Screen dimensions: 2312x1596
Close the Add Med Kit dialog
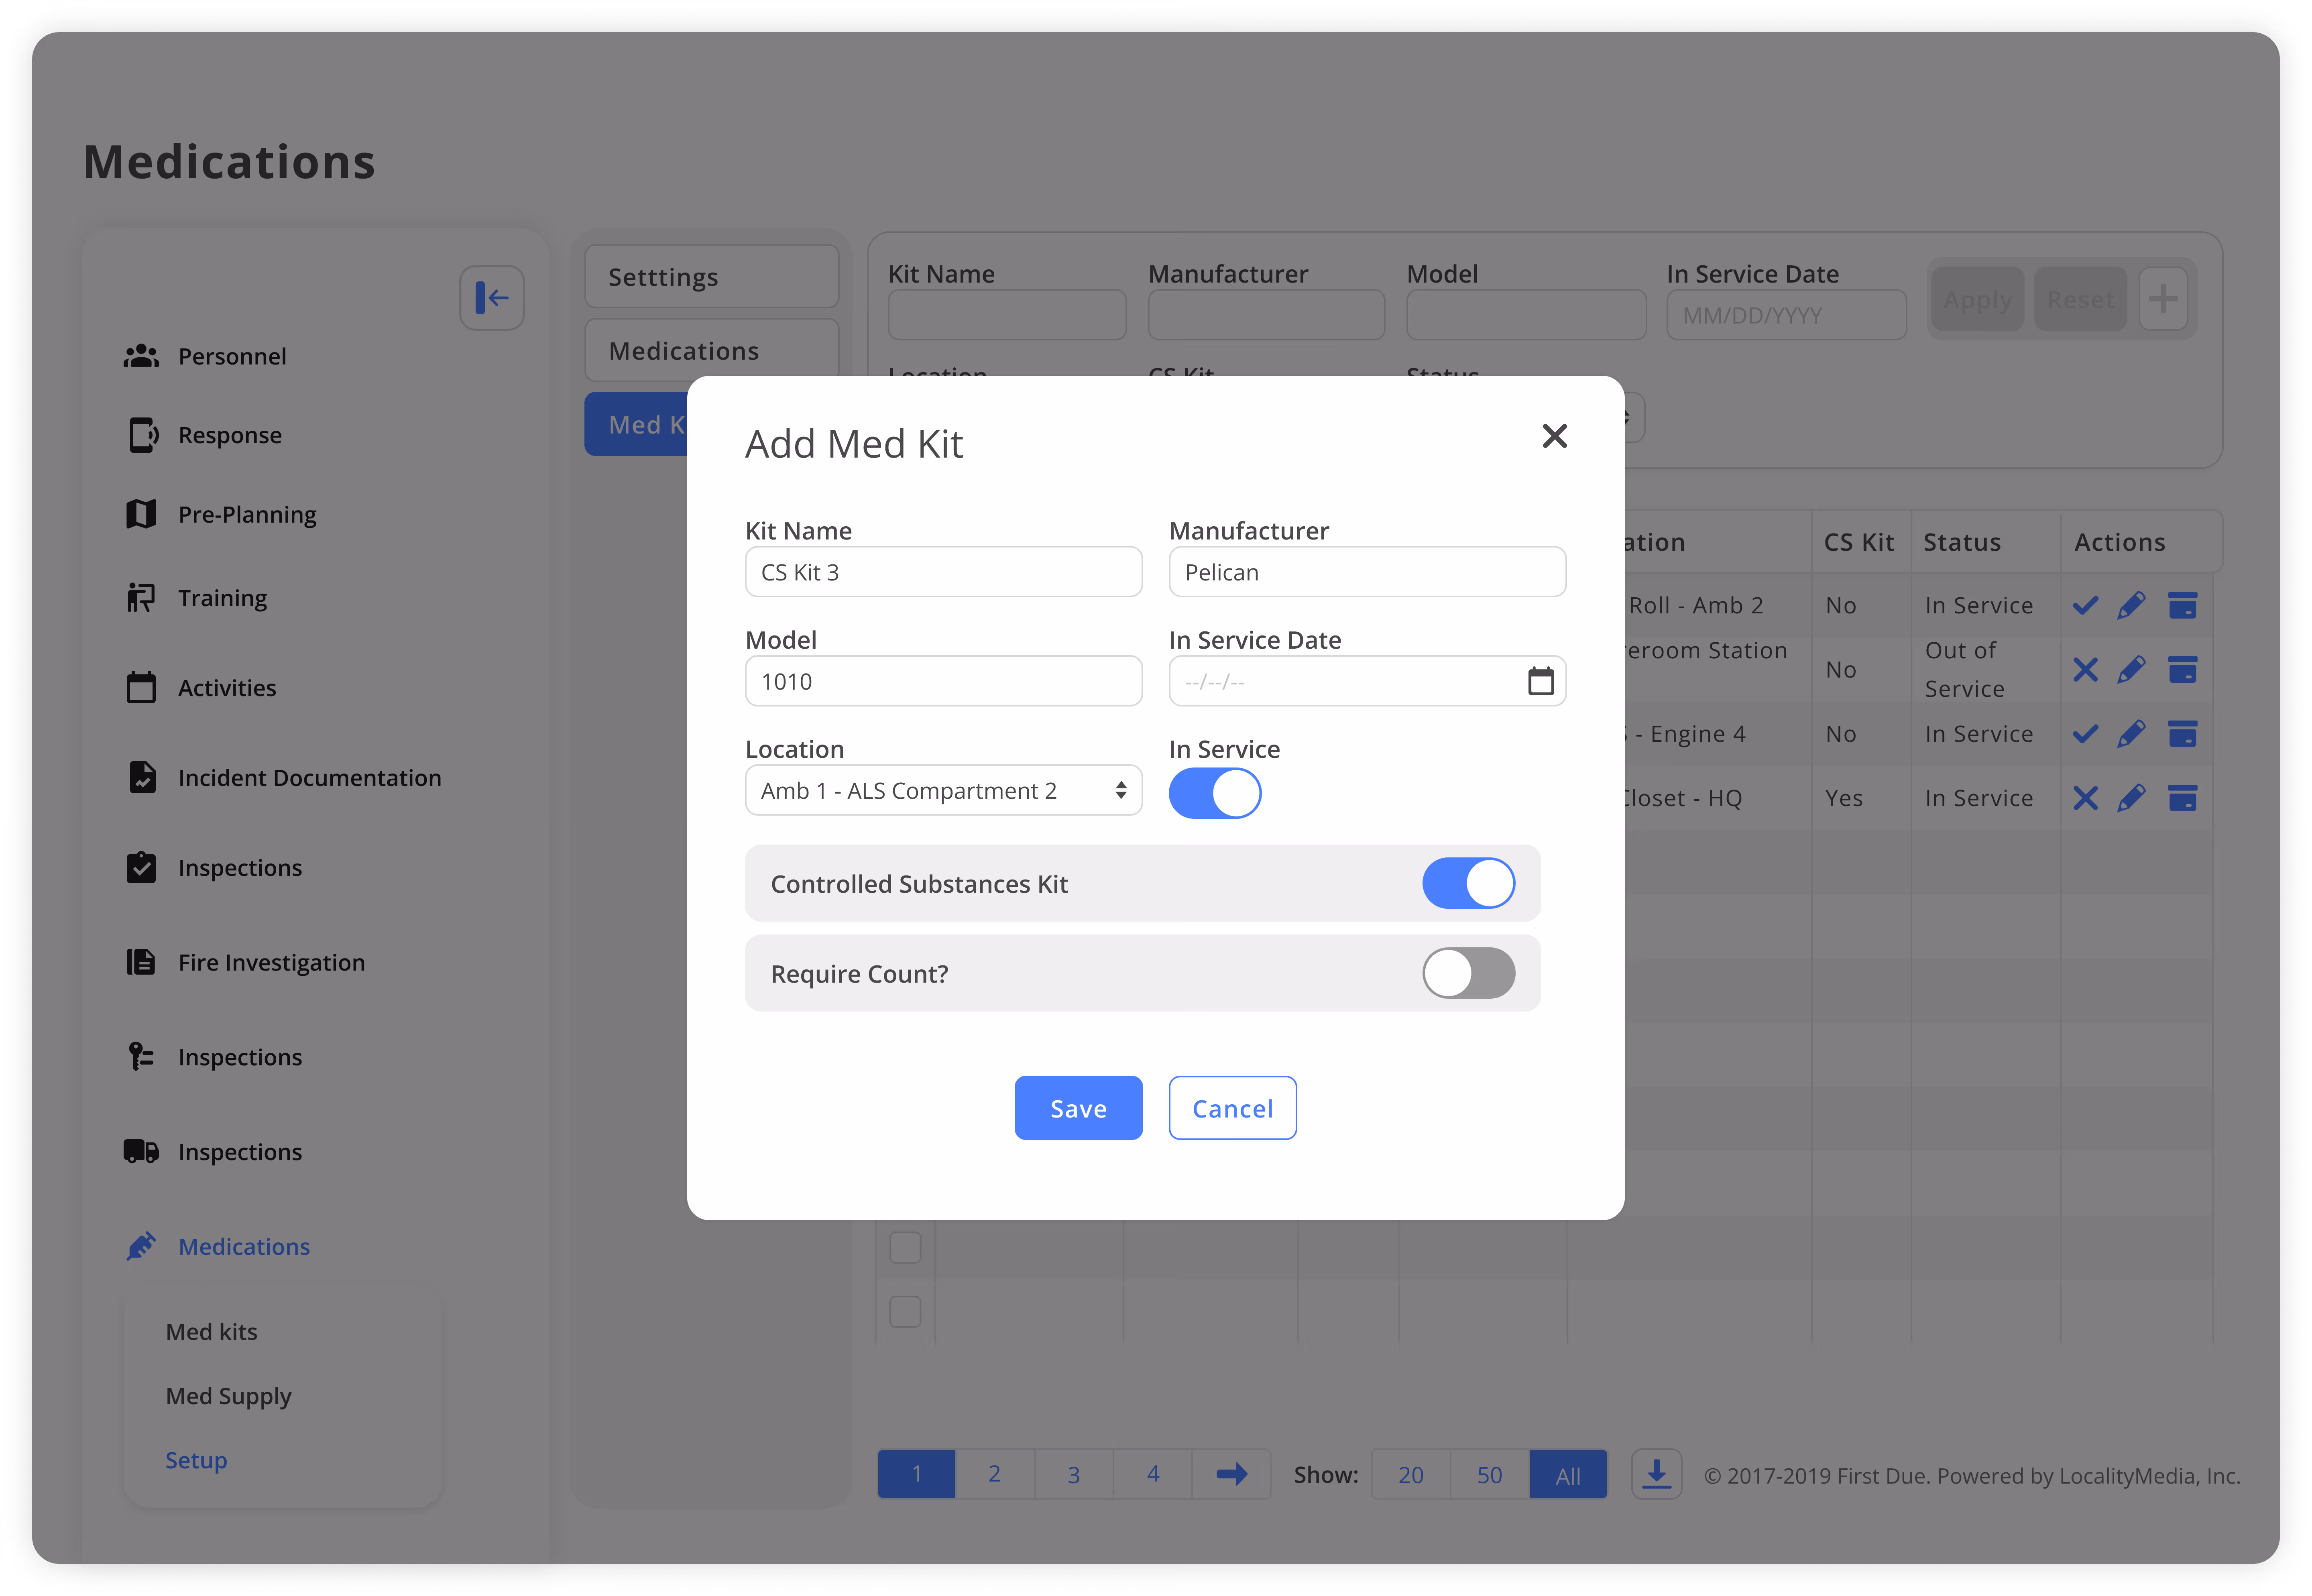(1554, 436)
